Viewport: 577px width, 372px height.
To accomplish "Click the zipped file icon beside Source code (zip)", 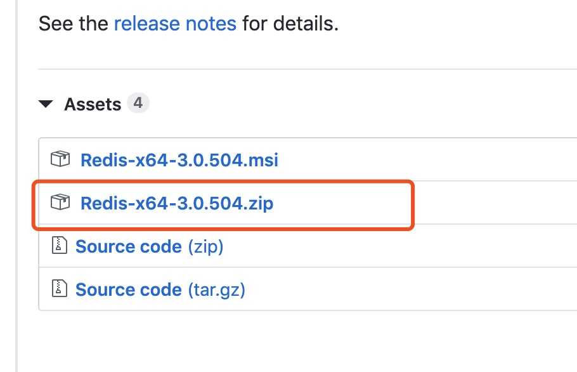I will coord(59,245).
